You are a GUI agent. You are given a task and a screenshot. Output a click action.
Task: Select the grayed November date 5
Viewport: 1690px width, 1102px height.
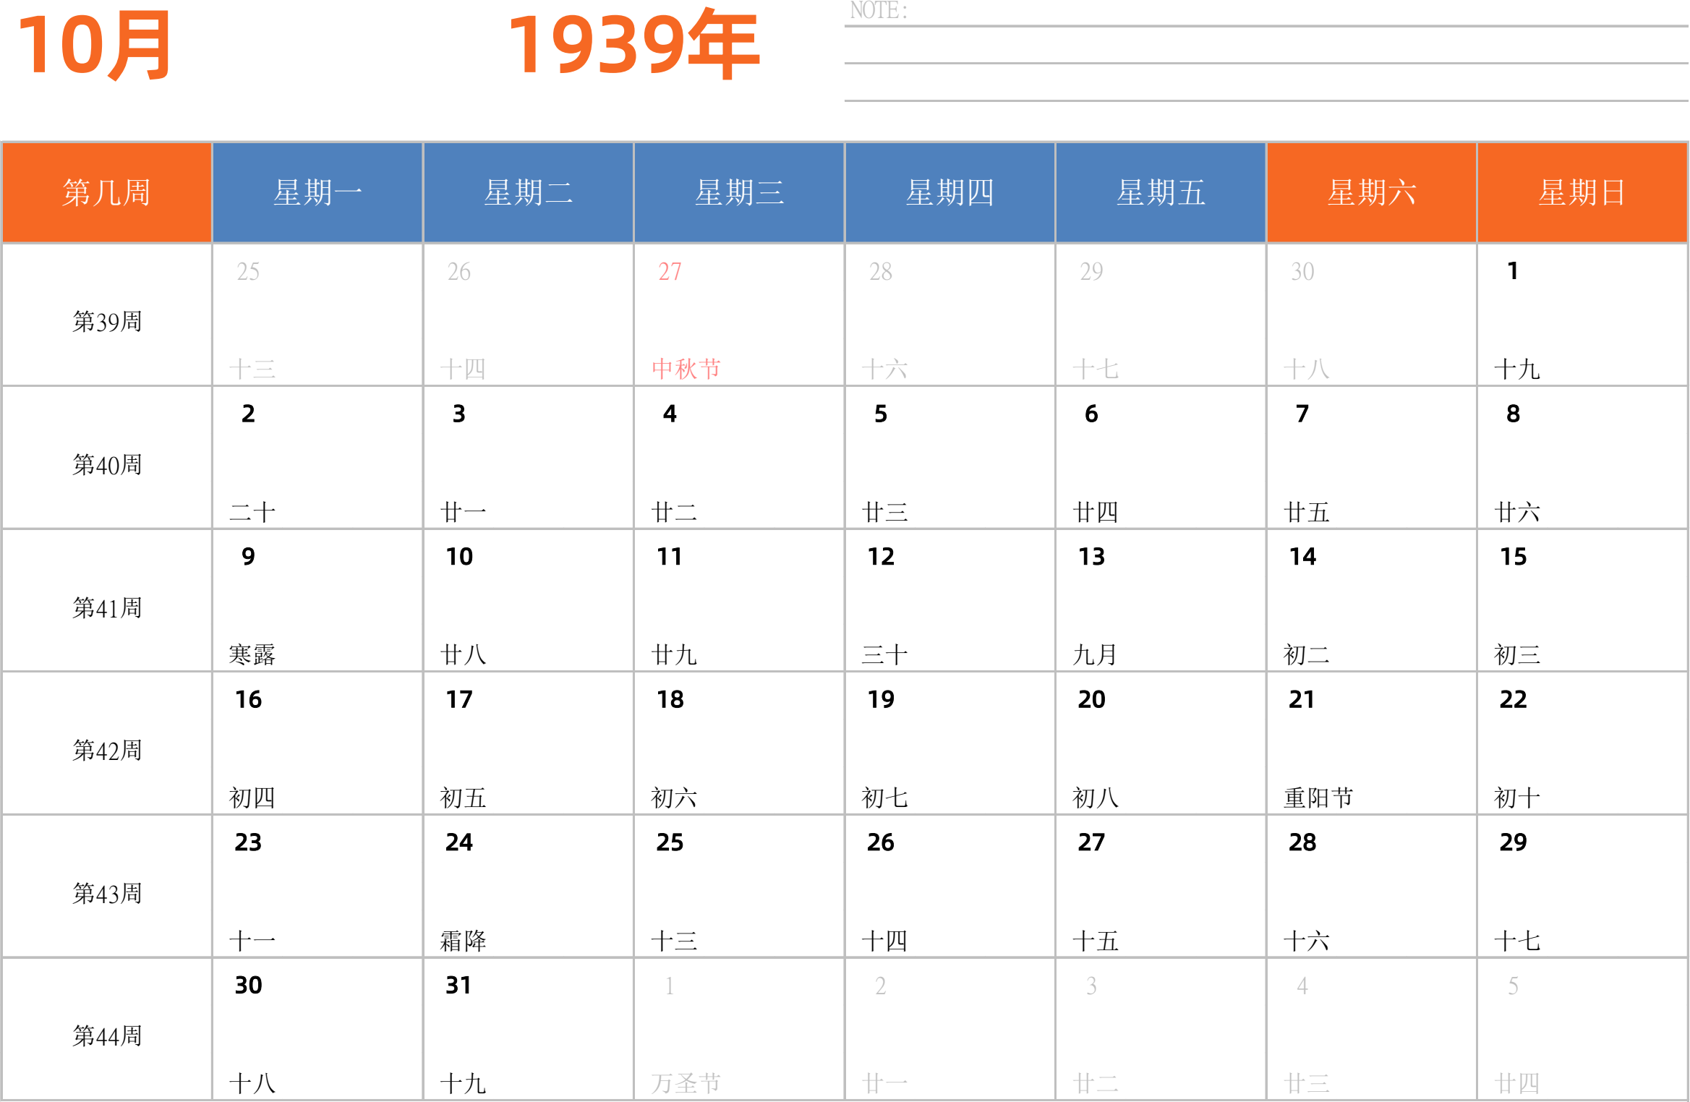(1513, 986)
